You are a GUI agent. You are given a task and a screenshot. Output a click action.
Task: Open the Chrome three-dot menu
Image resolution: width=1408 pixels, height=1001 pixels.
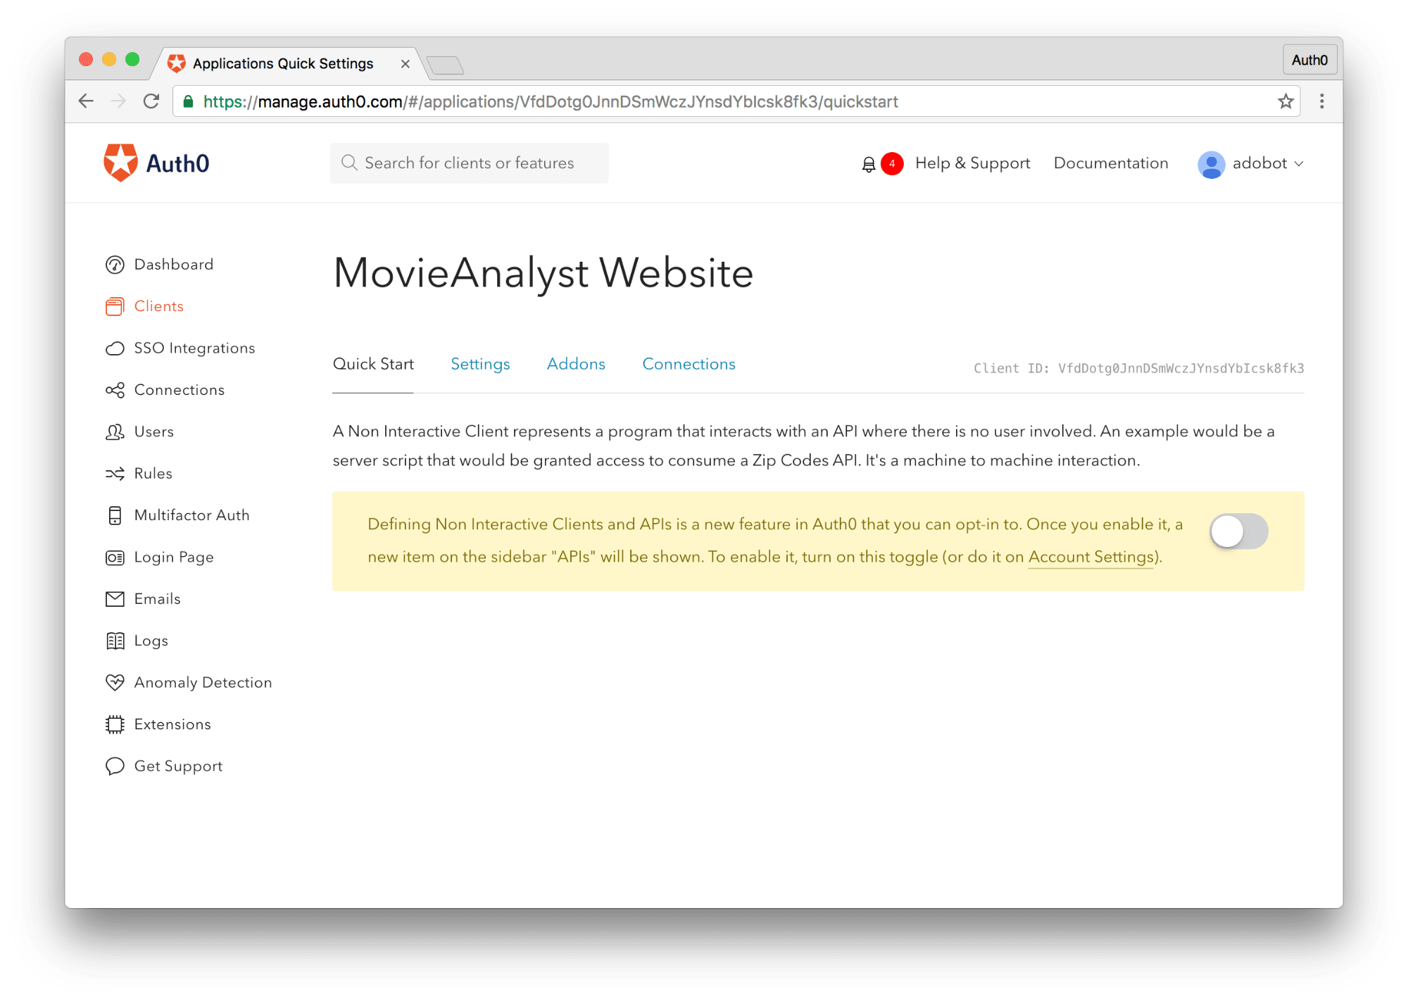[x=1321, y=101]
